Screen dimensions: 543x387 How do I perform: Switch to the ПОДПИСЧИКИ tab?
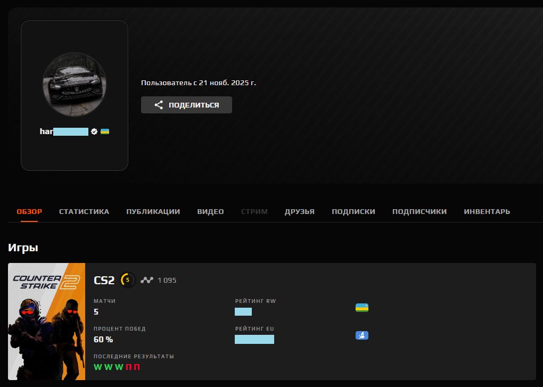tap(419, 211)
